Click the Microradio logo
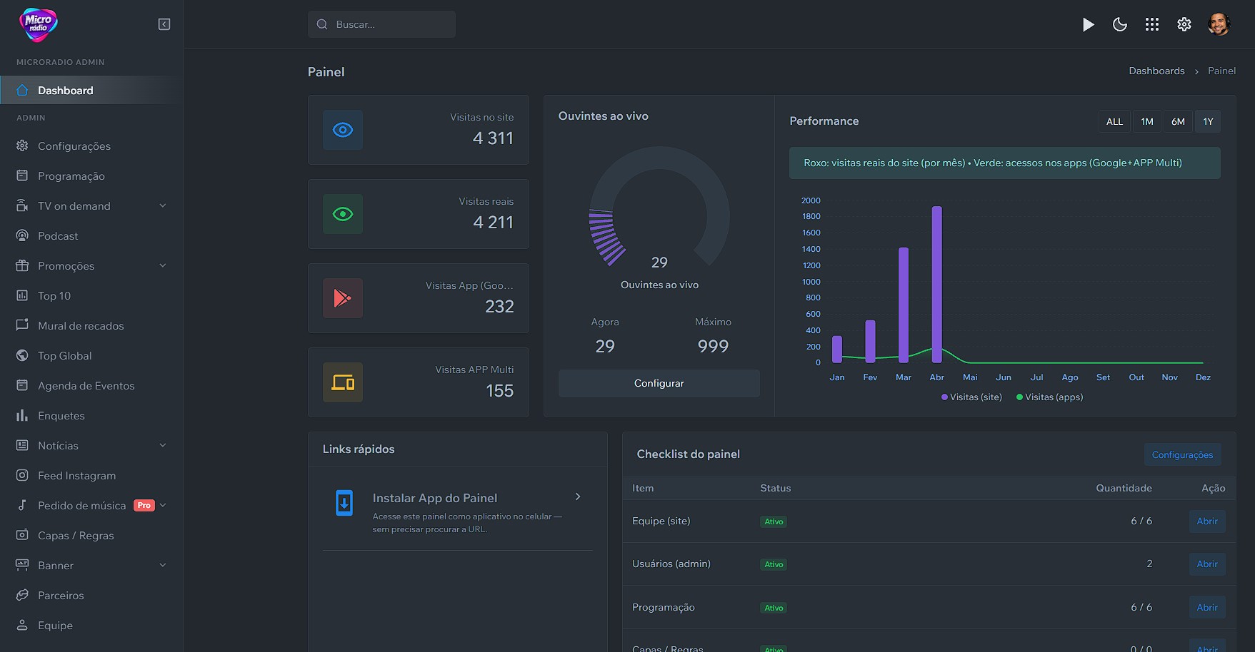 tap(39, 24)
